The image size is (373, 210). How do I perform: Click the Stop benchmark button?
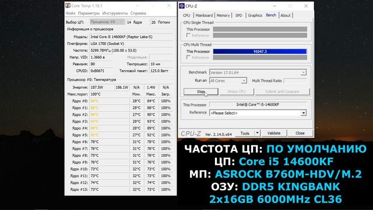coord(200,92)
